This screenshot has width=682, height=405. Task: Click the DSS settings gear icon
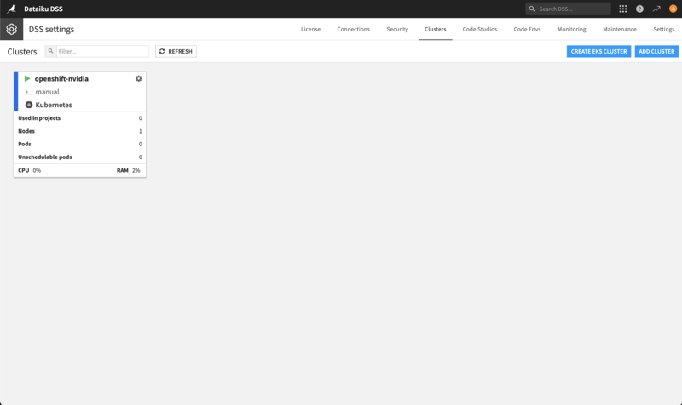(x=12, y=29)
